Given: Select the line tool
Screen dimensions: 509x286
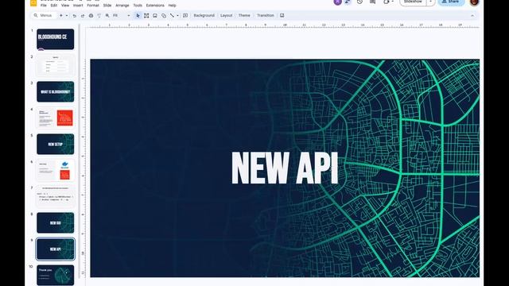Looking at the screenshot, I should tap(172, 16).
